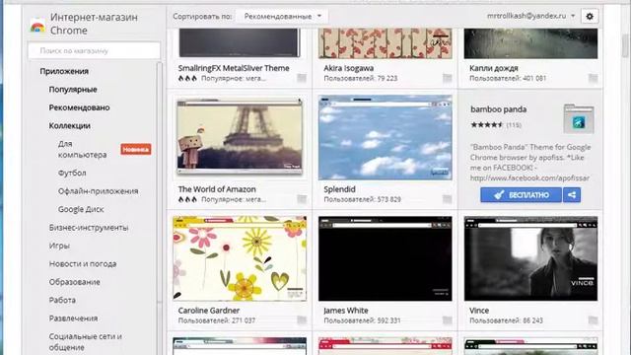The height and width of the screenshot is (355, 631).
Task: Click the Chrome Web Store logo icon
Action: click(37, 27)
